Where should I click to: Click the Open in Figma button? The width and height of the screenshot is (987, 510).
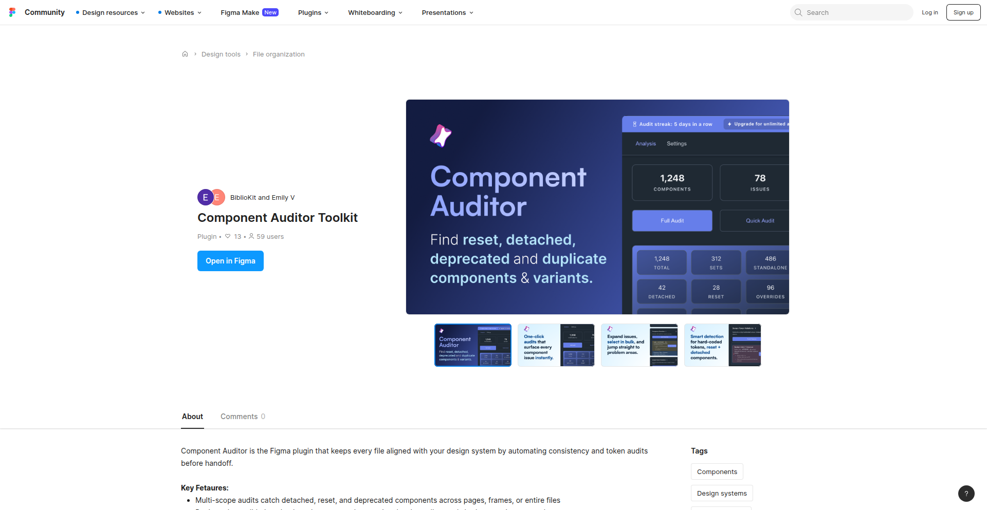pyautogui.click(x=230, y=261)
